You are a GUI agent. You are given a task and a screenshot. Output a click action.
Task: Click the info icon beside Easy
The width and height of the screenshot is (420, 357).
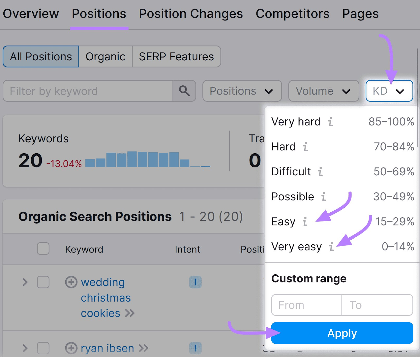305,222
